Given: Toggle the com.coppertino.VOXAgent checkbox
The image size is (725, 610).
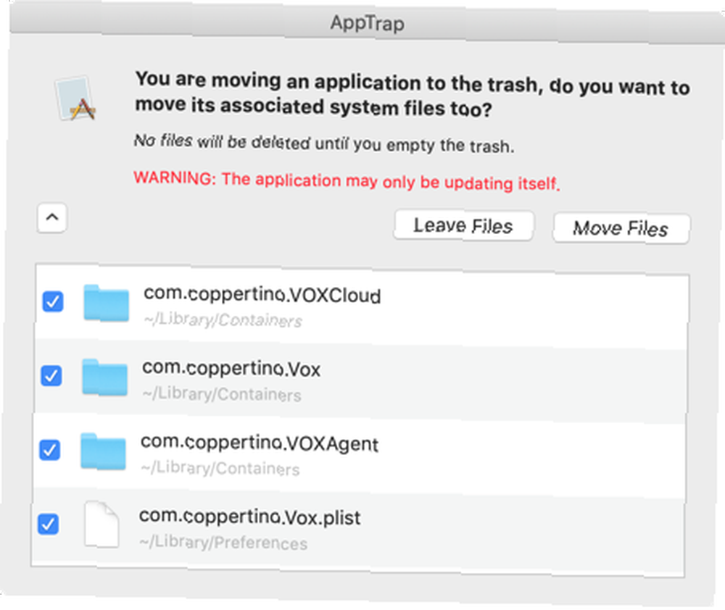Looking at the screenshot, I should [49, 450].
